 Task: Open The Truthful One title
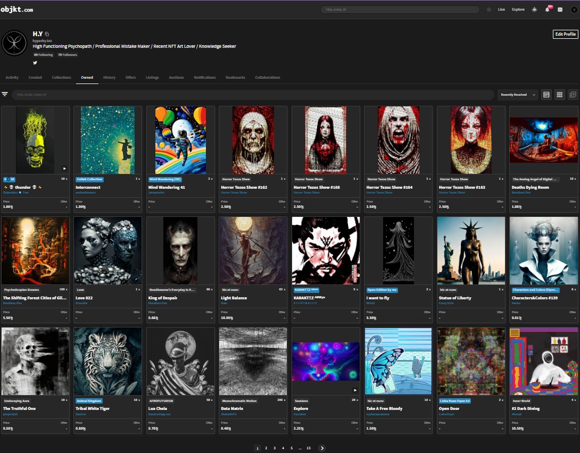(x=19, y=408)
